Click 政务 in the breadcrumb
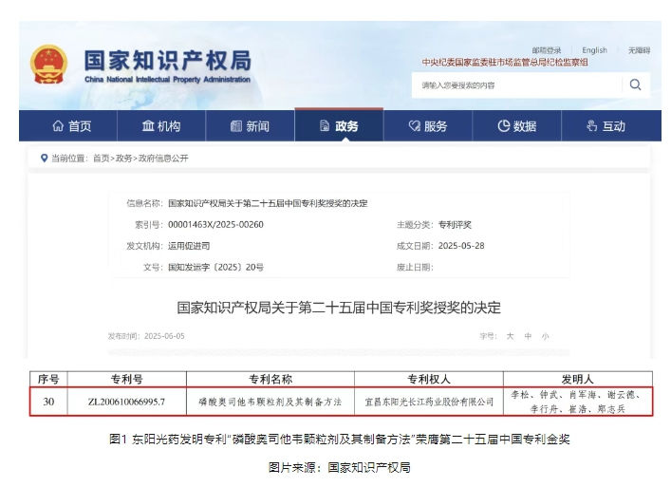This screenshot has width=671, height=487. tap(123, 159)
